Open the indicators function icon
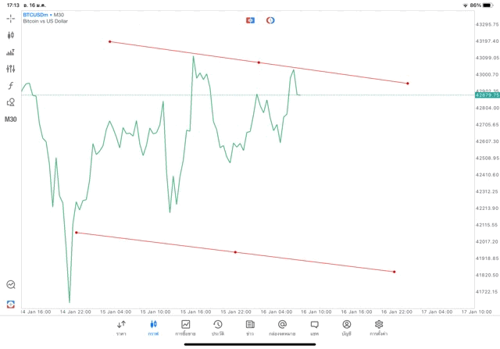This screenshot has width=500, height=349. click(x=11, y=85)
